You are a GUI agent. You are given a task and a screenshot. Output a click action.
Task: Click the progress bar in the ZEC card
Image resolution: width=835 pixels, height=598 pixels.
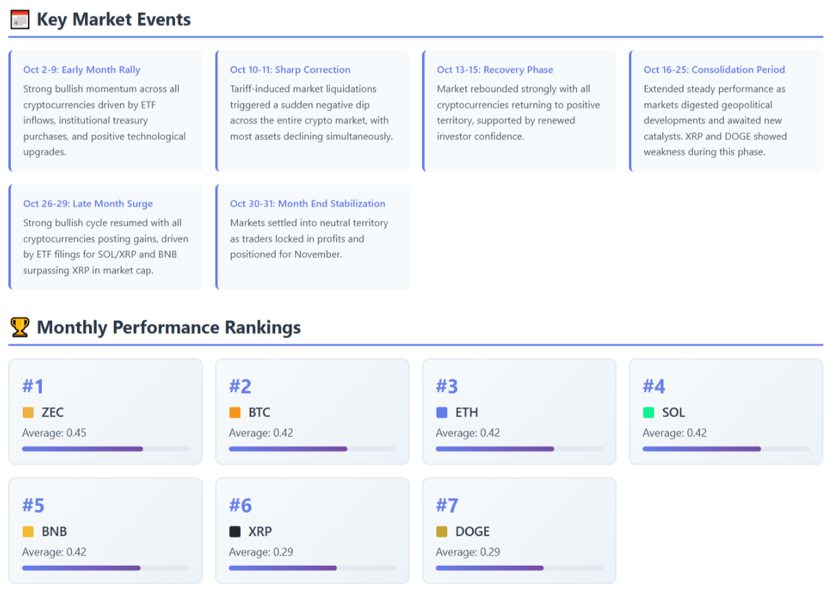point(105,449)
